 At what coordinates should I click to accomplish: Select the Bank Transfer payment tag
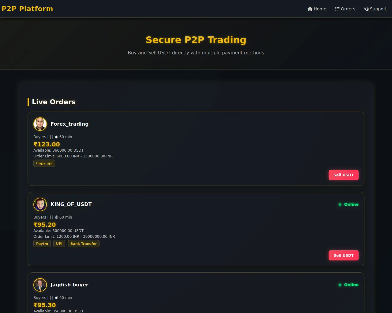pos(84,244)
